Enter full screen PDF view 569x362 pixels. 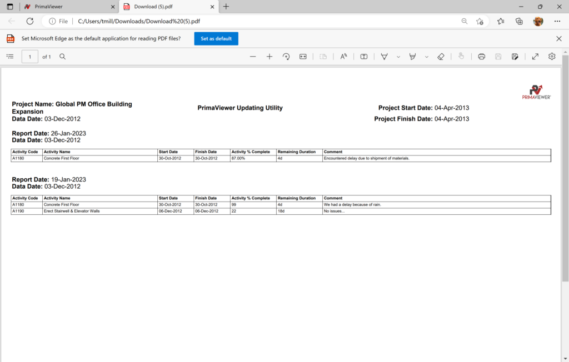(x=535, y=57)
